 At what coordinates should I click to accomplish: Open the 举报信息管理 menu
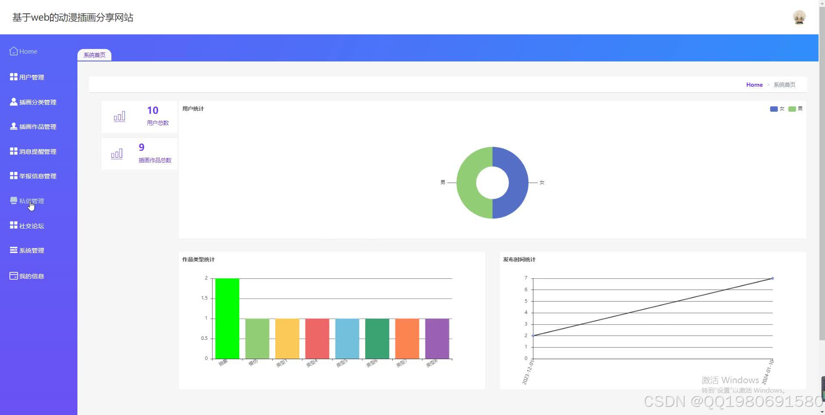tap(39, 176)
